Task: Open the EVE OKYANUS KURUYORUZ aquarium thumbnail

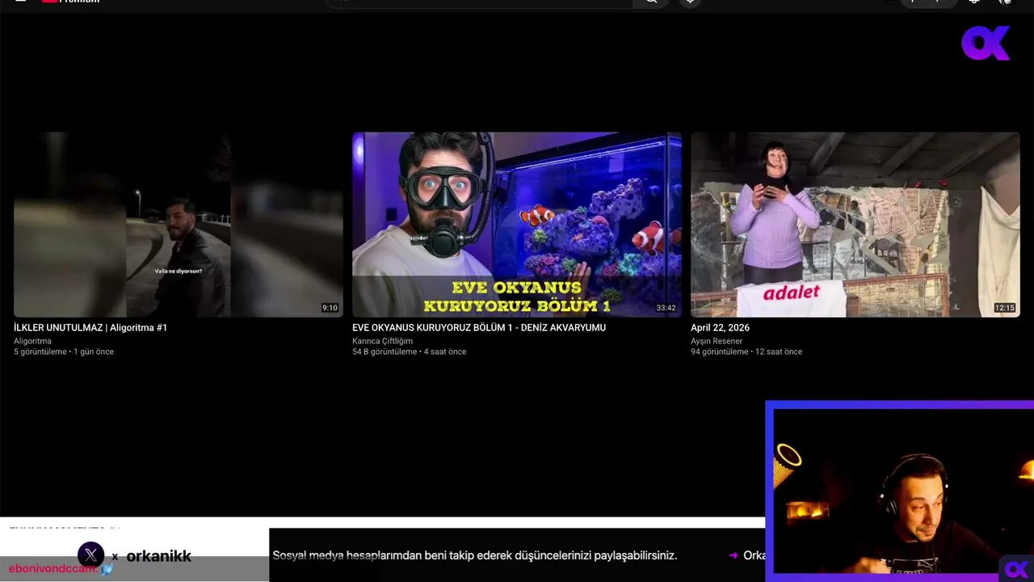Action: coord(517,225)
